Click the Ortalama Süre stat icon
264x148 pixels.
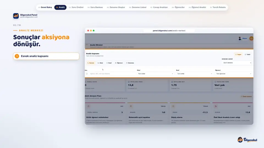click(x=215, y=82)
